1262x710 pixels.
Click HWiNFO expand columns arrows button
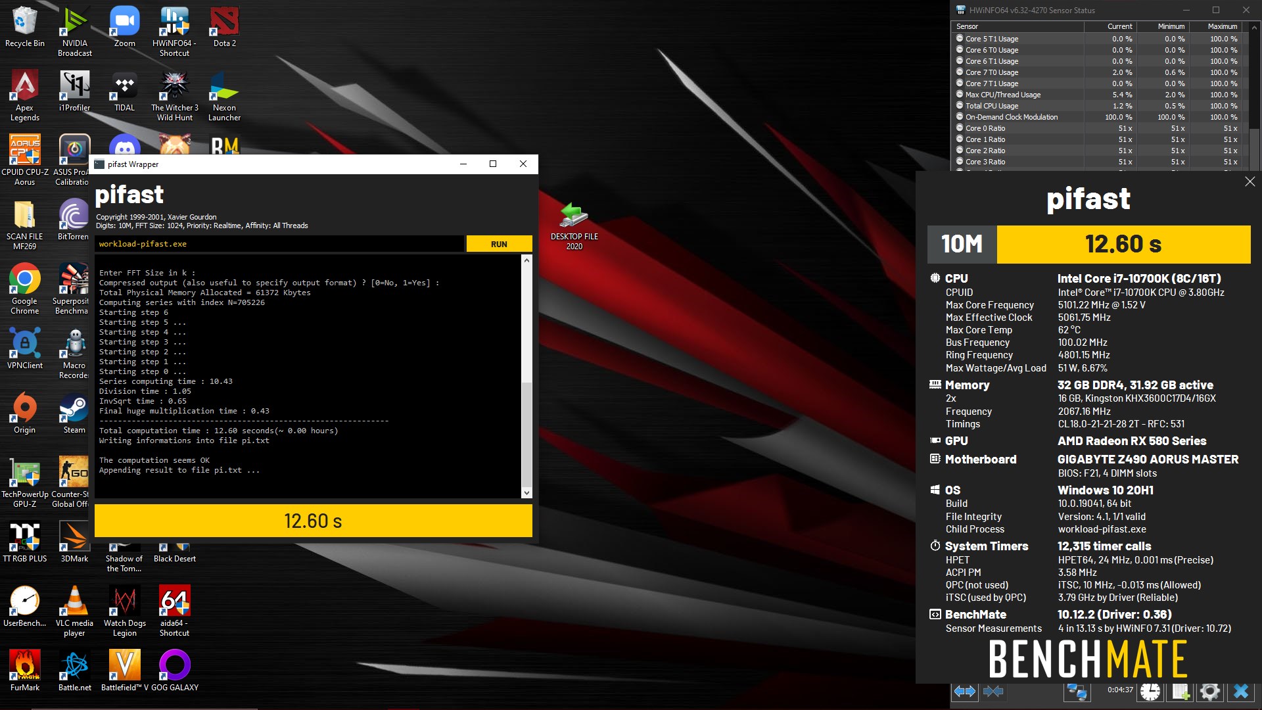pyautogui.click(x=965, y=691)
